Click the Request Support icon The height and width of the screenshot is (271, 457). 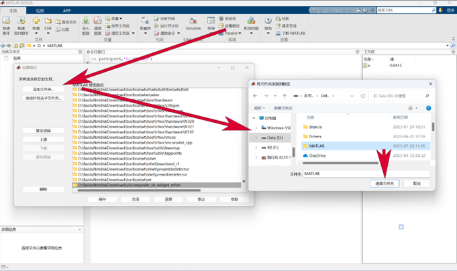(278, 26)
